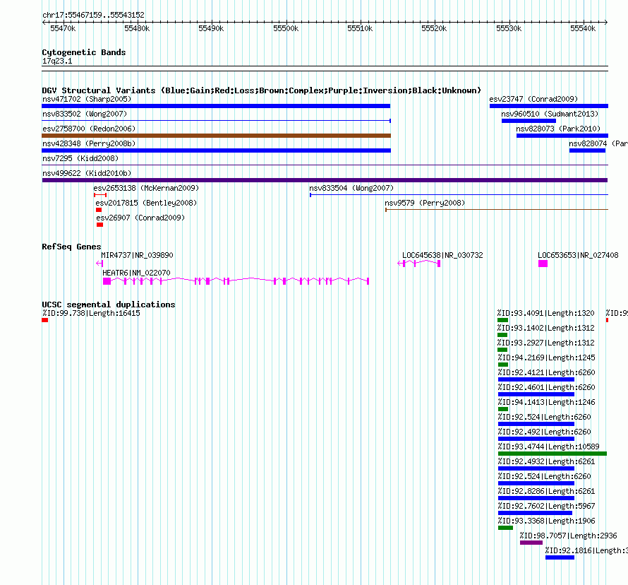Image resolution: width=628 pixels, height=585 pixels.
Task: Open duplication %ID:92.492|Length:6260
Action: pyautogui.click(x=536, y=439)
